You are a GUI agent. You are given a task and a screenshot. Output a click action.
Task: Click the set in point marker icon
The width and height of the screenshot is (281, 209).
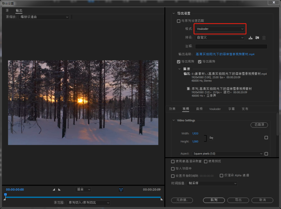click(54, 190)
